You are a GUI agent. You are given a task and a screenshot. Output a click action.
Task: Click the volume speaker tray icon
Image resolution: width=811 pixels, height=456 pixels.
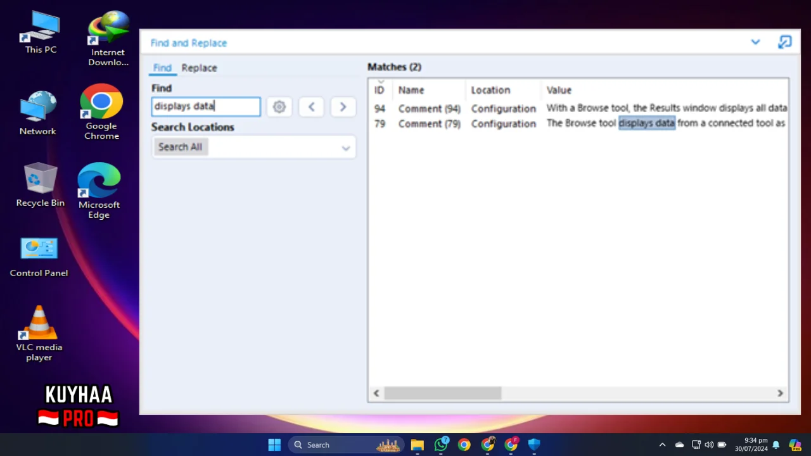[708, 445]
